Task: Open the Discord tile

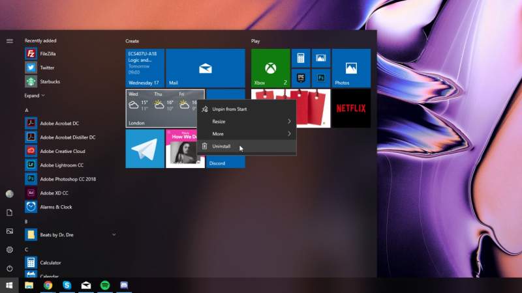Action: pos(226,162)
